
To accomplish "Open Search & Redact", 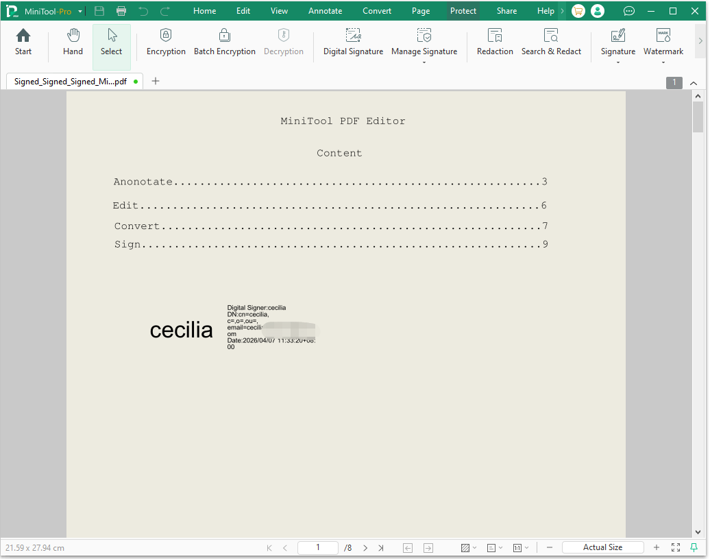I will tap(552, 41).
